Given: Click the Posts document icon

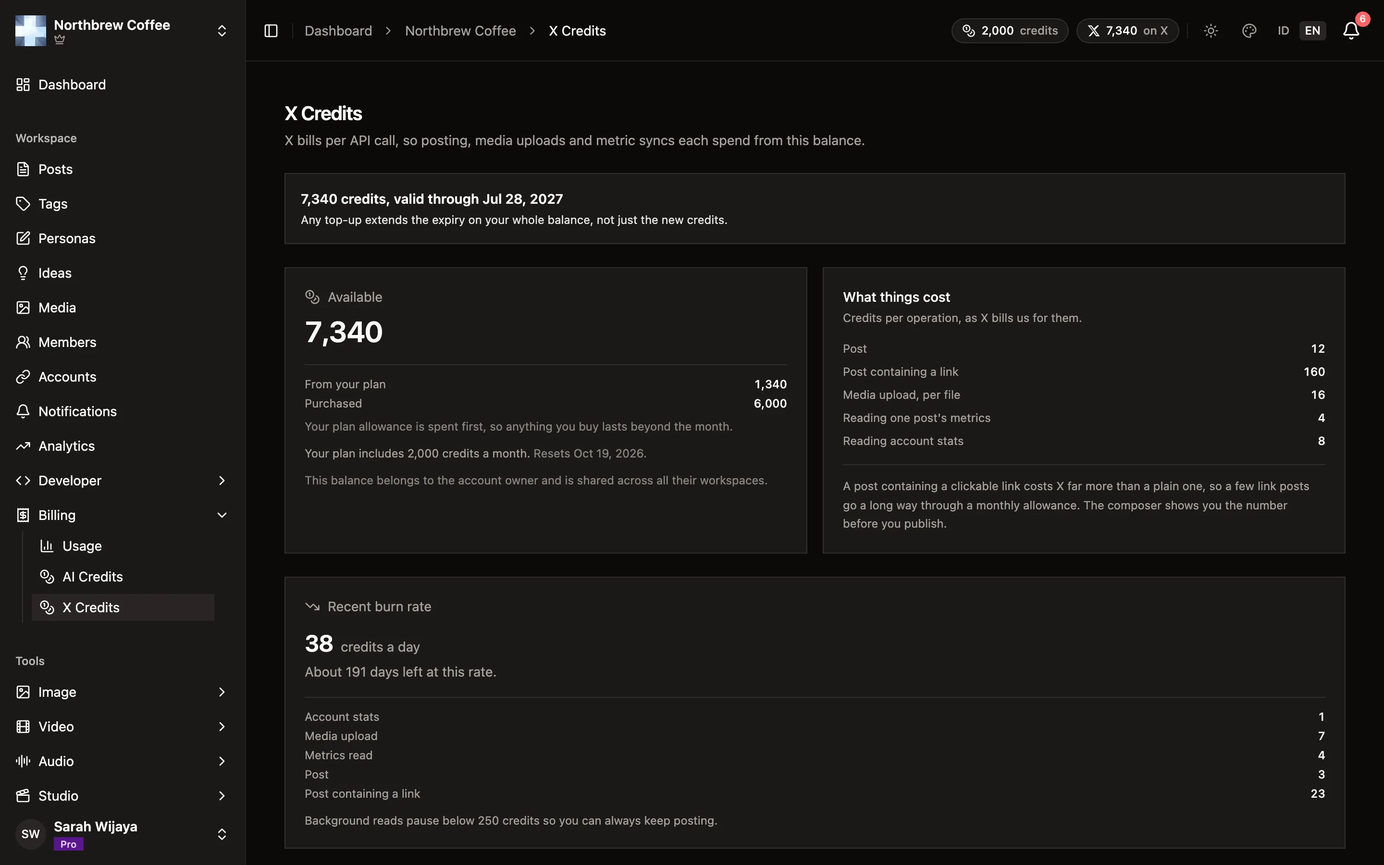Looking at the screenshot, I should coord(23,169).
